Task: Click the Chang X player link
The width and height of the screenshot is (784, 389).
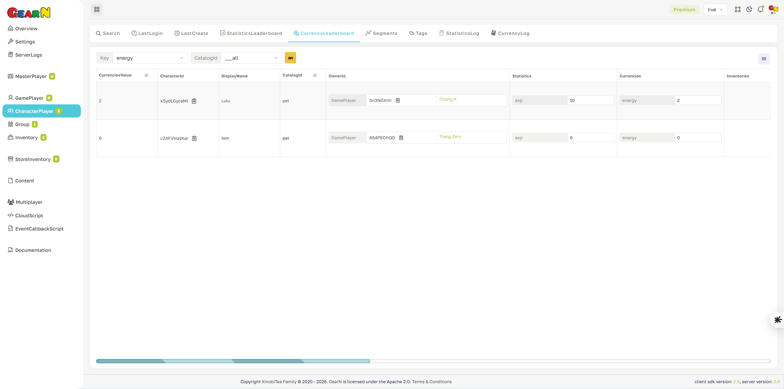Action: (x=448, y=99)
